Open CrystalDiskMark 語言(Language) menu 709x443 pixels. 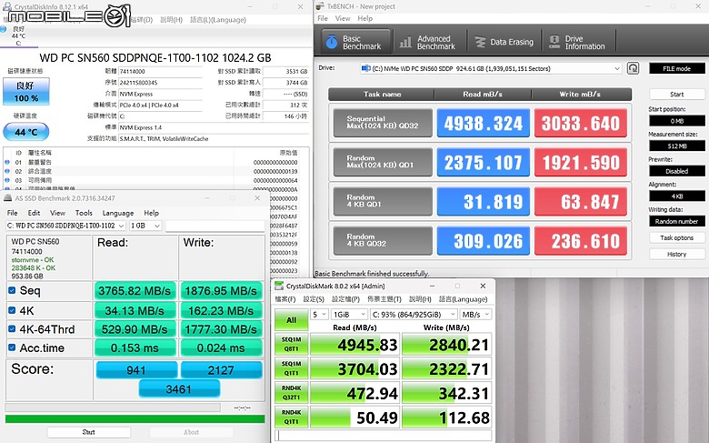tap(463, 299)
